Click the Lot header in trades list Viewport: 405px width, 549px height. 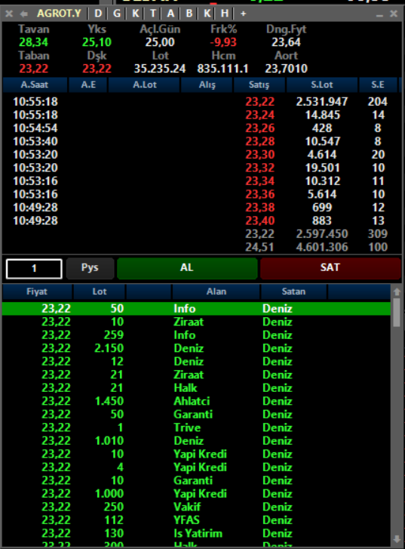pyautogui.click(x=100, y=291)
